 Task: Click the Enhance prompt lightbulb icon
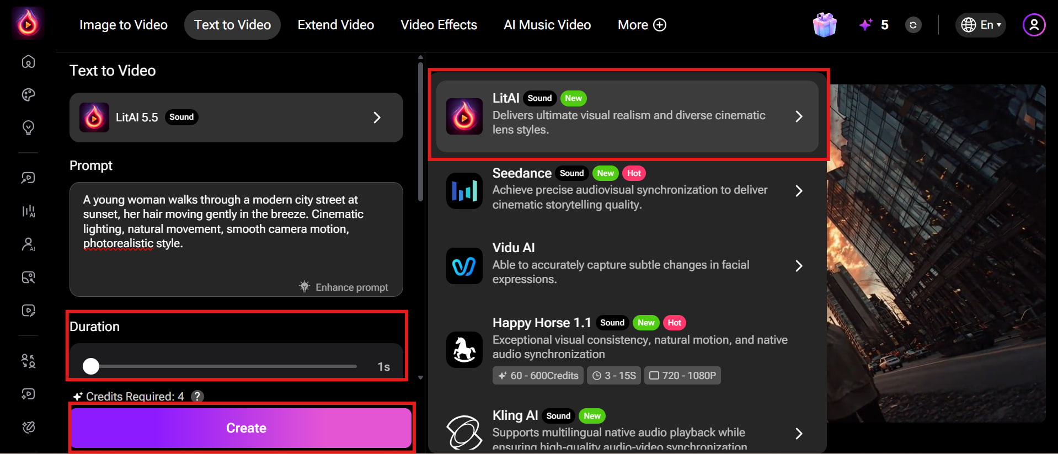click(304, 286)
